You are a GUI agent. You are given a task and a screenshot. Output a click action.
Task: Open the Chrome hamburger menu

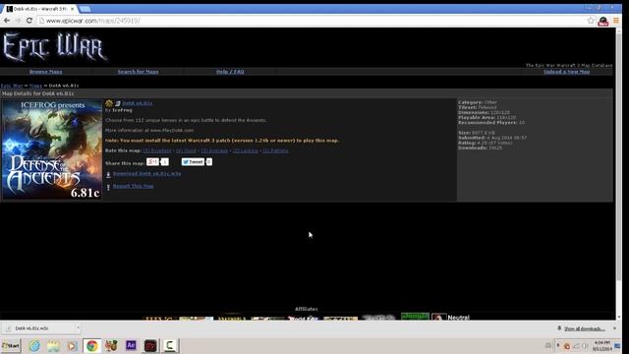(616, 21)
